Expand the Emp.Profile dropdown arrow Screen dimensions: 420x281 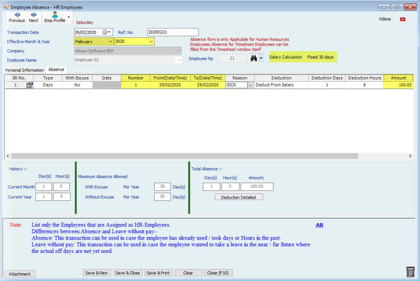pos(69,17)
